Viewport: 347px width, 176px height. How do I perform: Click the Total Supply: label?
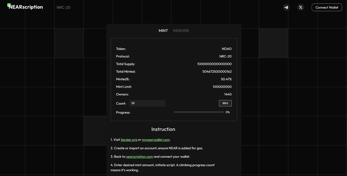coord(125,64)
